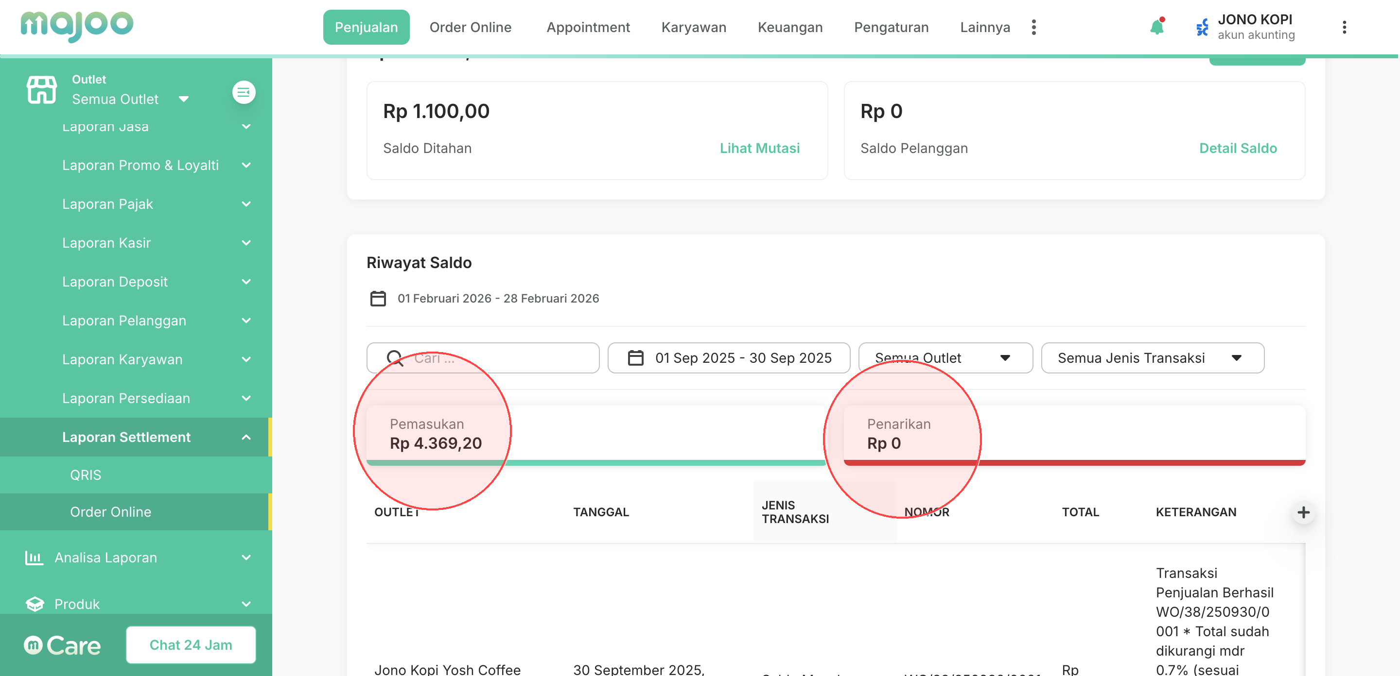Collapse sidebar with the round menu icon

click(244, 92)
